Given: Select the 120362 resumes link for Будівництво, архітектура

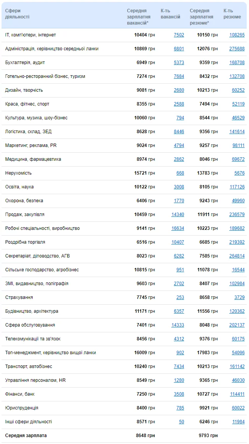Looking at the screenshot, I should coord(237,312).
